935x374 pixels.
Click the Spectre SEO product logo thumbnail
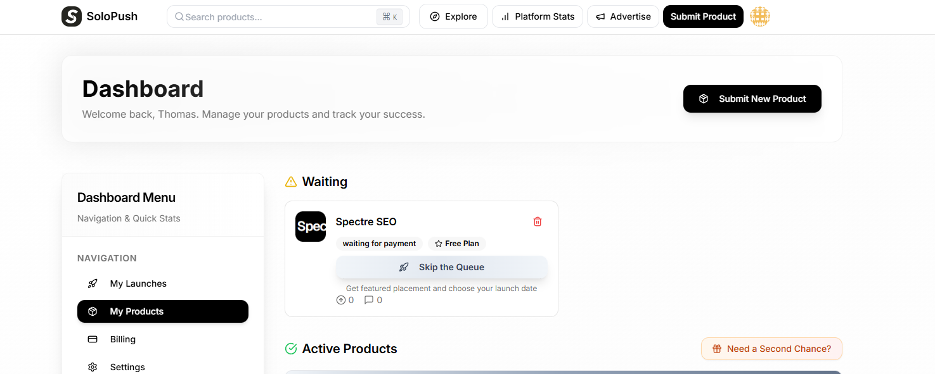(311, 227)
